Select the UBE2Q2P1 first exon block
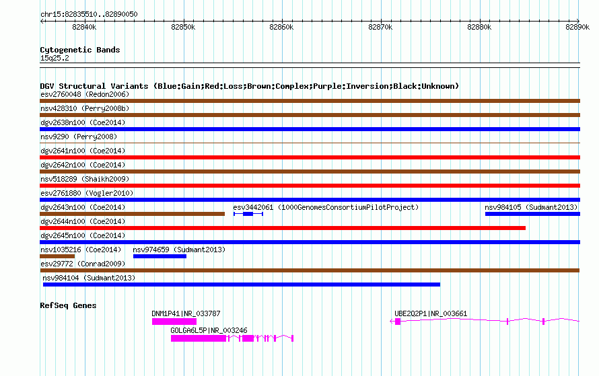The image size is (599, 376). [398, 322]
